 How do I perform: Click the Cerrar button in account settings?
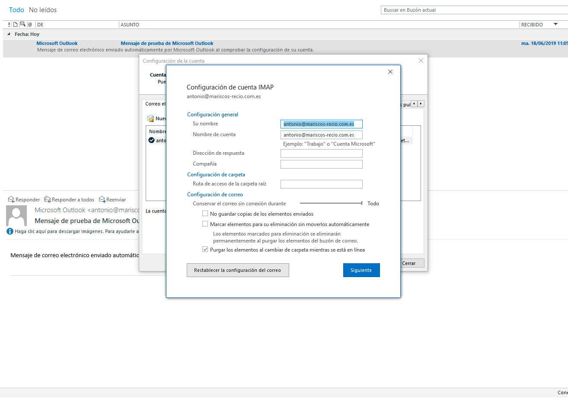[x=409, y=263]
